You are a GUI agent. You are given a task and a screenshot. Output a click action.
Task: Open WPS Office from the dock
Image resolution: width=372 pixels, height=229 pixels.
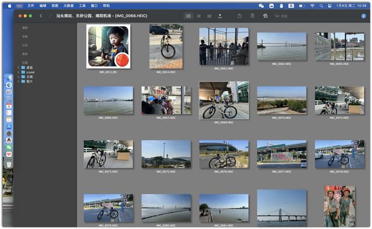coord(9,154)
